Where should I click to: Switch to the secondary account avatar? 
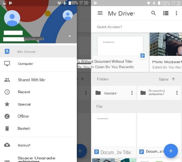tap(68, 15)
